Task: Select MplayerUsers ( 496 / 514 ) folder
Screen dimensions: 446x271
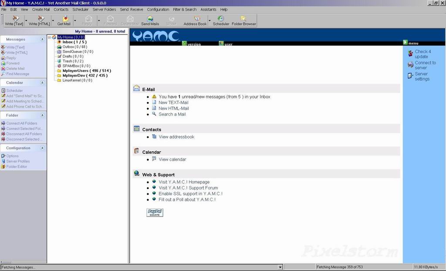Action: 87,71
